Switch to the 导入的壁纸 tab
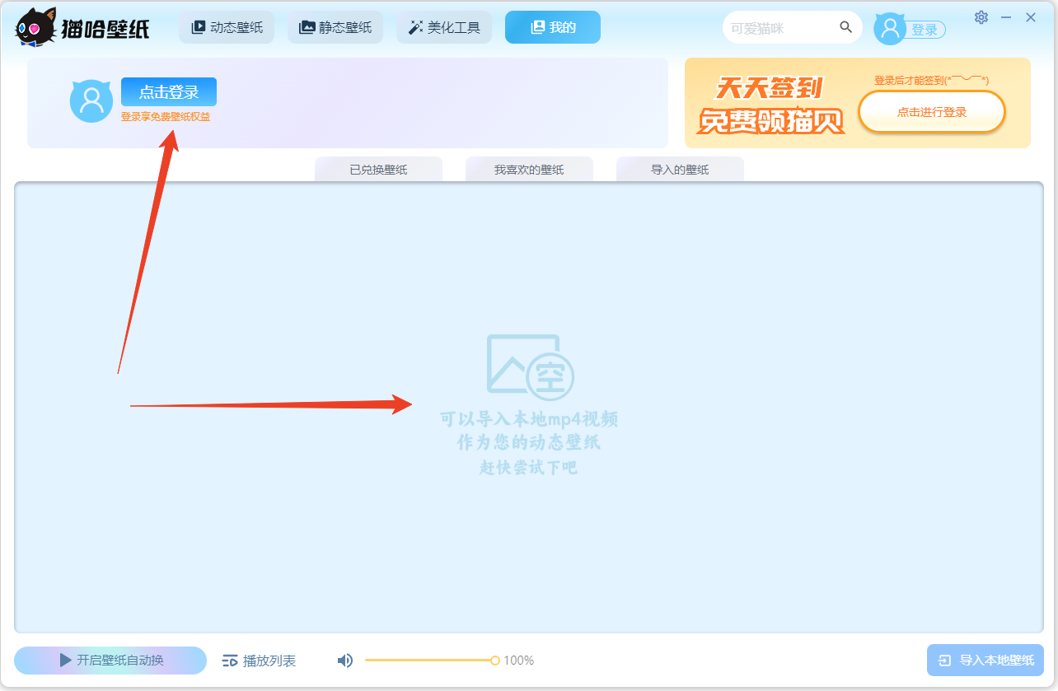This screenshot has height=691, width=1058. [680, 170]
